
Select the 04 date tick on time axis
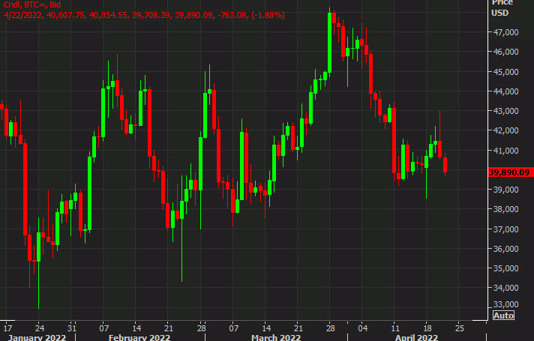(362, 328)
